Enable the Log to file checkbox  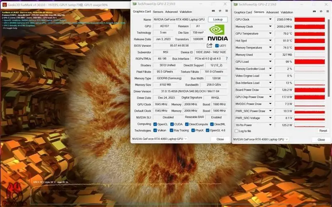click(x=236, y=131)
